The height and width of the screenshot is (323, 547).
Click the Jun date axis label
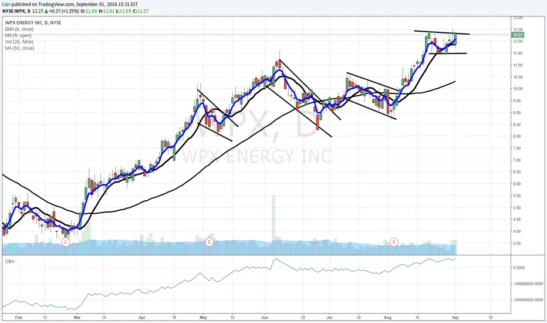[265, 318]
